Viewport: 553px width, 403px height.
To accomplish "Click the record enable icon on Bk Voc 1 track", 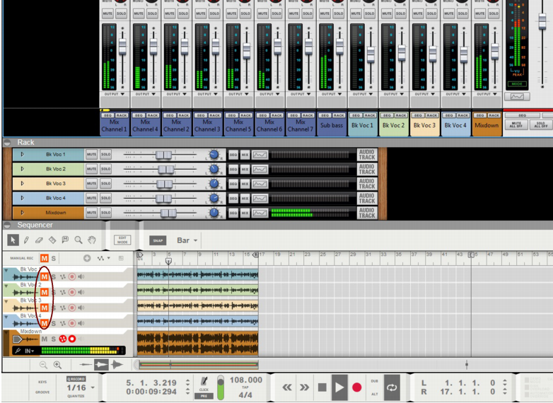I will (71, 276).
